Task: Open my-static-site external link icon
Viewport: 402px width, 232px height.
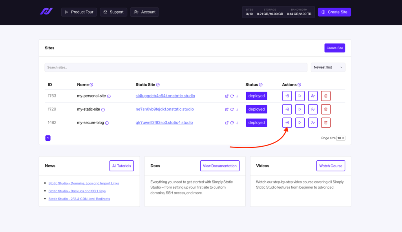Action: (x=227, y=110)
